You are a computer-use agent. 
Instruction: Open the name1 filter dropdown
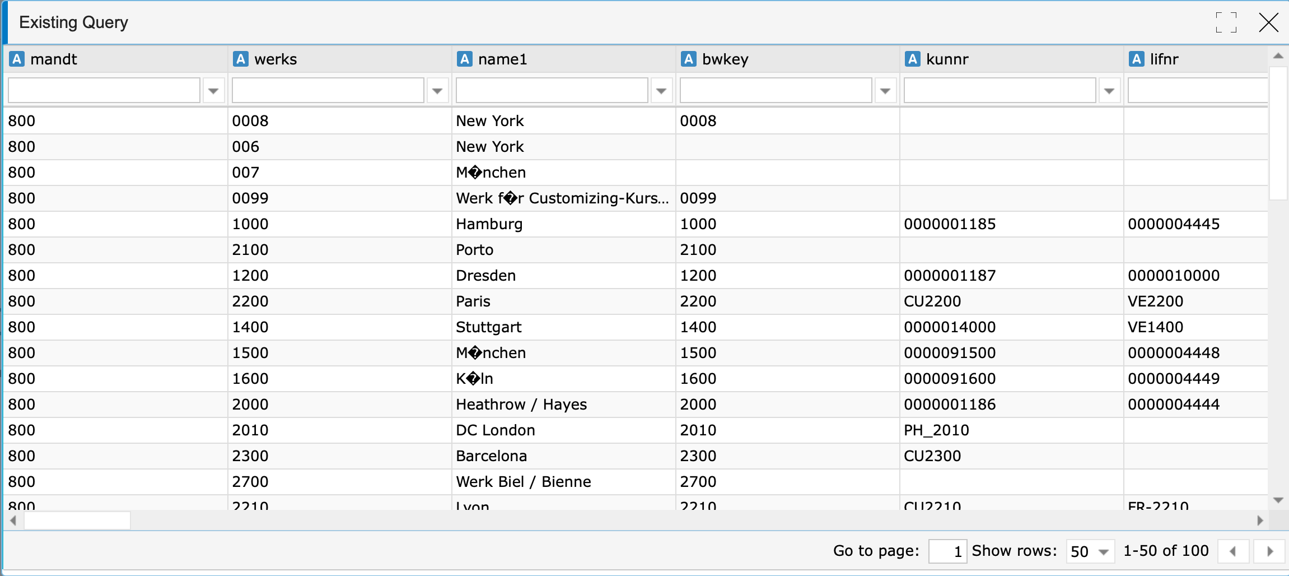click(x=661, y=91)
